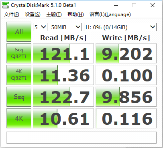This screenshot has width=163, height=148.
Task: Open the 文件(F) menu
Action: [12, 14]
